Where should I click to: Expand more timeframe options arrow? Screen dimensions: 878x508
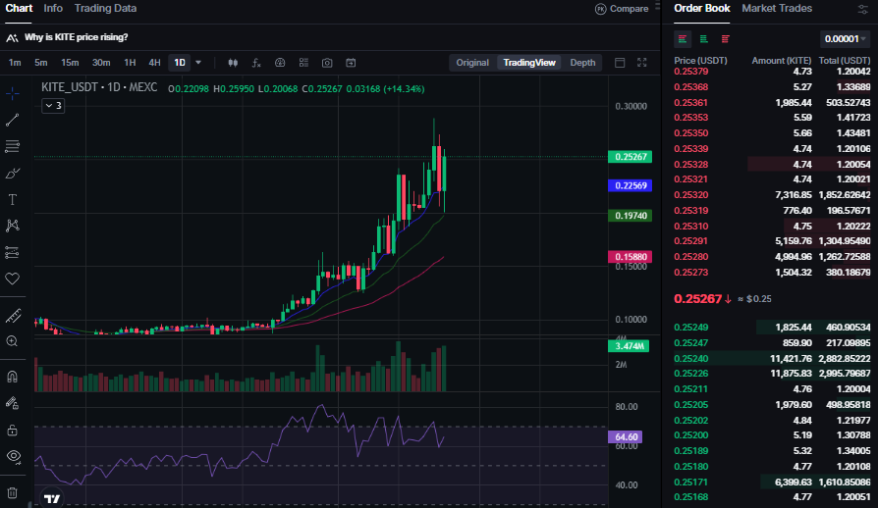[x=198, y=63]
